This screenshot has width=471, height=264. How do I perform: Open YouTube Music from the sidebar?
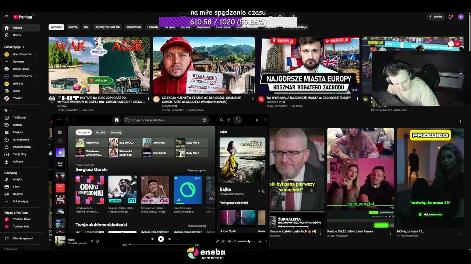click(21, 219)
